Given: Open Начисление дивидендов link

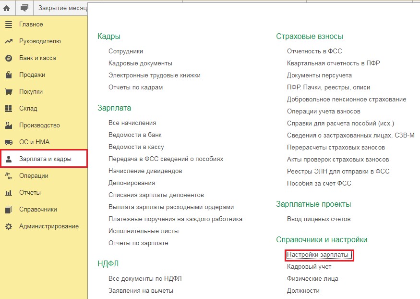Looking at the screenshot, I should pos(145,171).
